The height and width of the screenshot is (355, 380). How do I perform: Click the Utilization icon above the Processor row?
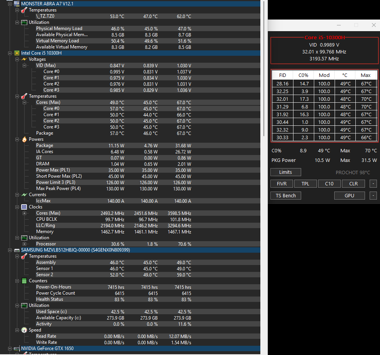(24, 238)
